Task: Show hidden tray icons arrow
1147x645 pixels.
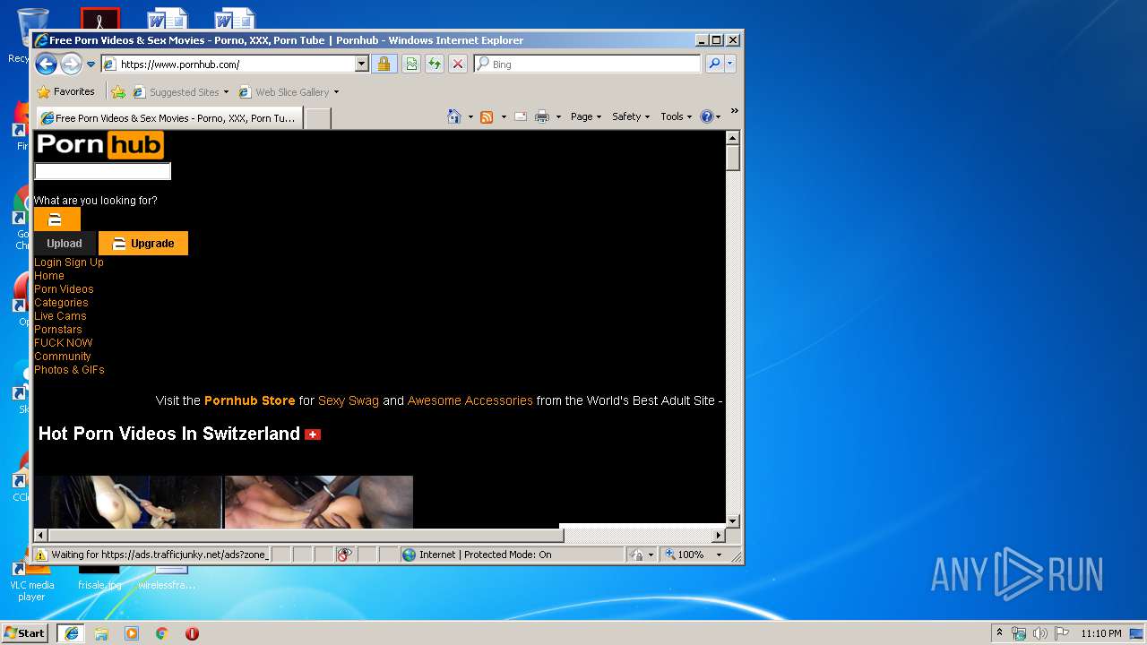Action: tap(999, 633)
